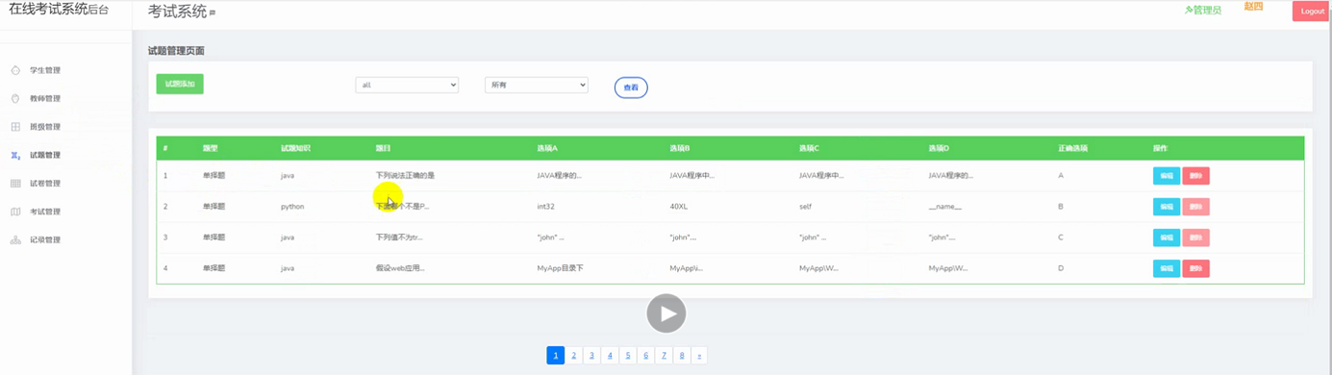Open 学生管理 menu item
This screenshot has height=375, width=1332.
[45, 70]
